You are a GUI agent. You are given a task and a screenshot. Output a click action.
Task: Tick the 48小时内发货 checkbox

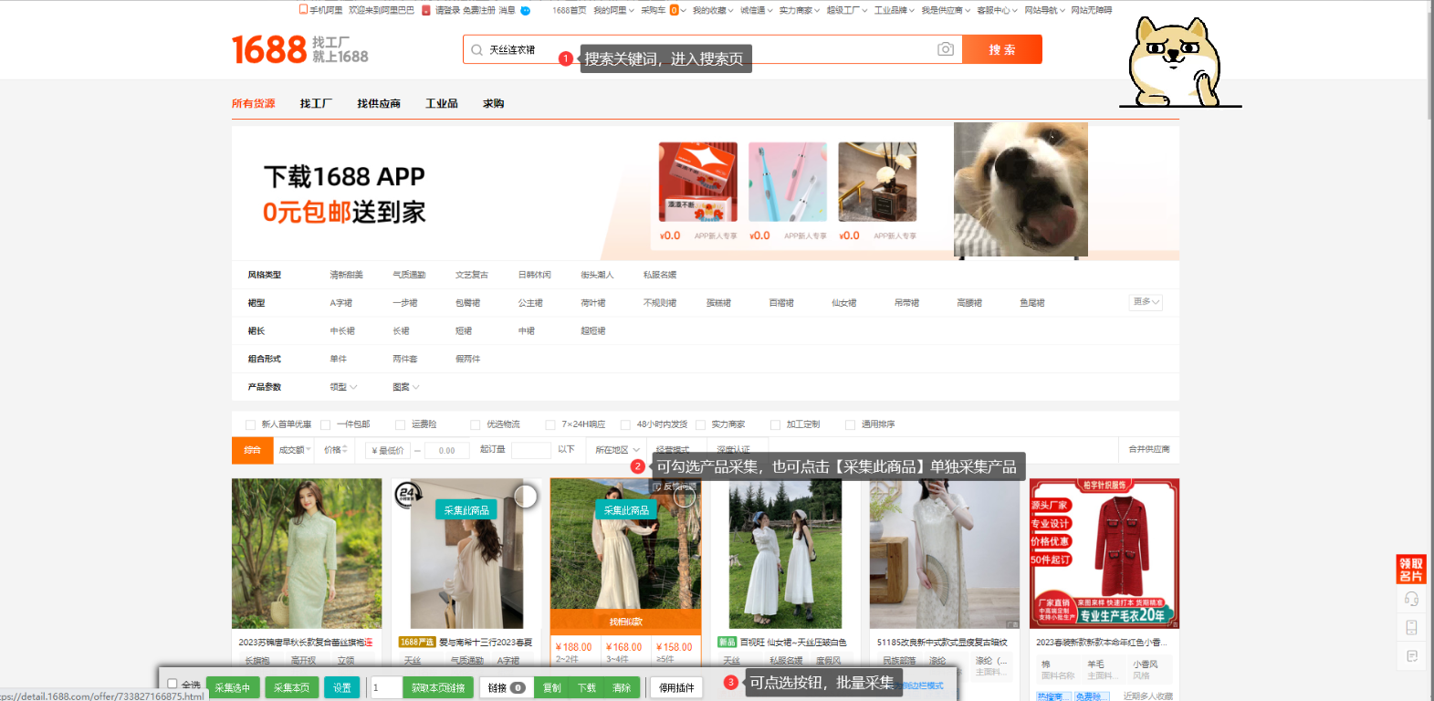click(625, 424)
